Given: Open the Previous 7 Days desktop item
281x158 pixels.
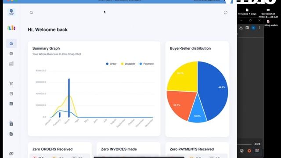Looking at the screenshot, I should pyautogui.click(x=247, y=12).
